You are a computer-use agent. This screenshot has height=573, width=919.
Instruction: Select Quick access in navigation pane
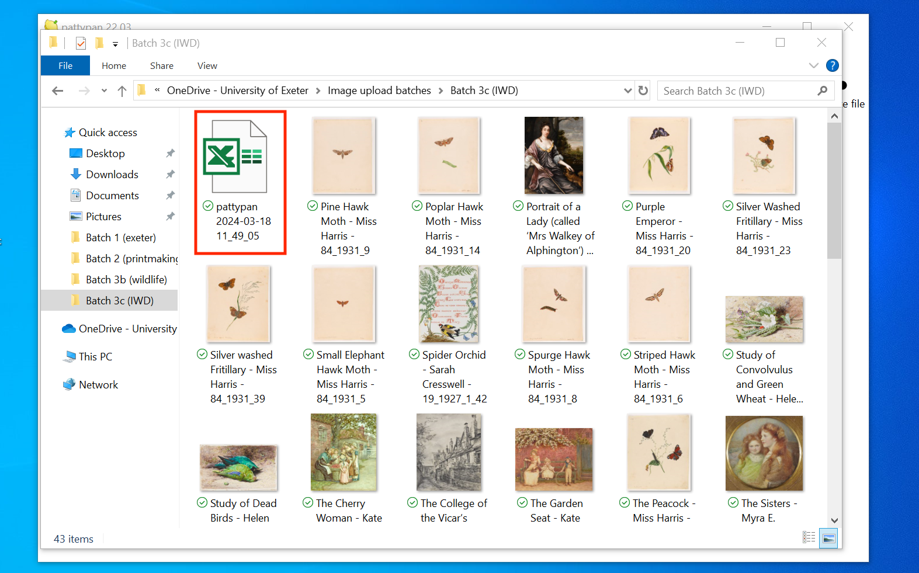click(x=108, y=133)
